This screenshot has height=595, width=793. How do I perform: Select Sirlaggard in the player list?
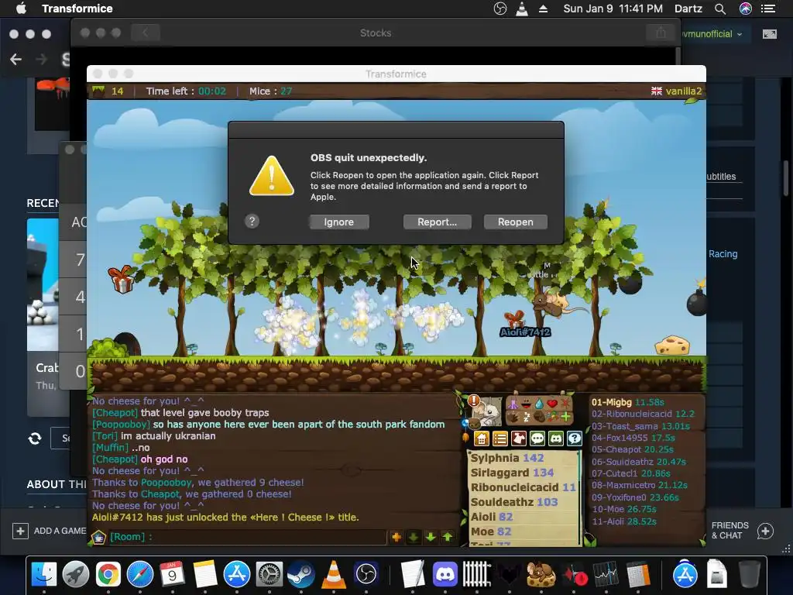click(513, 473)
